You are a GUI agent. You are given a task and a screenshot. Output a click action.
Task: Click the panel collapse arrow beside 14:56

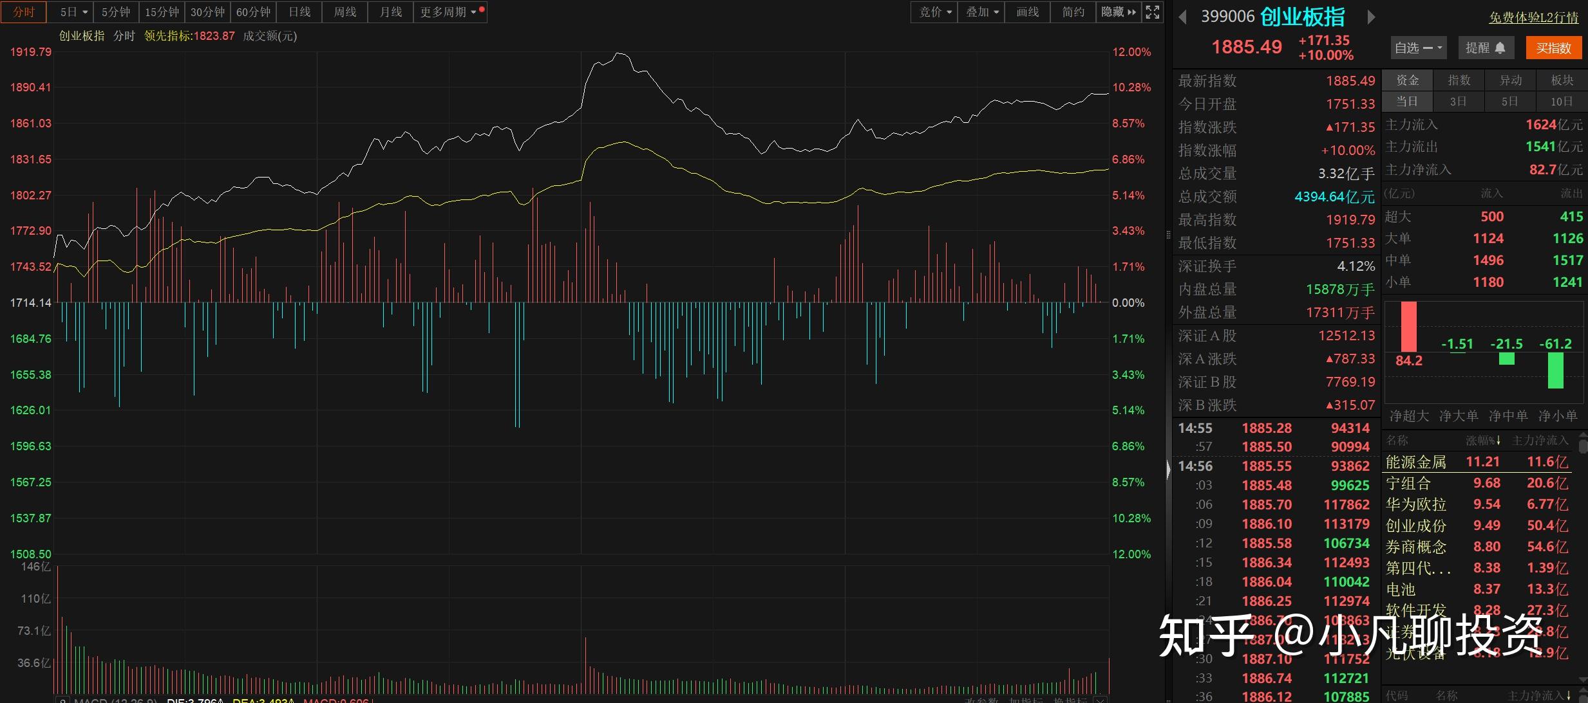(x=1169, y=469)
